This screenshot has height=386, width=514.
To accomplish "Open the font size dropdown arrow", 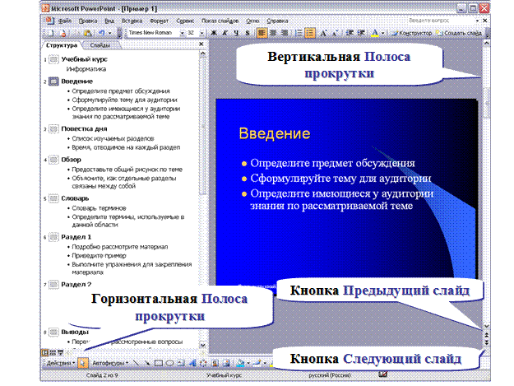I will point(202,33).
